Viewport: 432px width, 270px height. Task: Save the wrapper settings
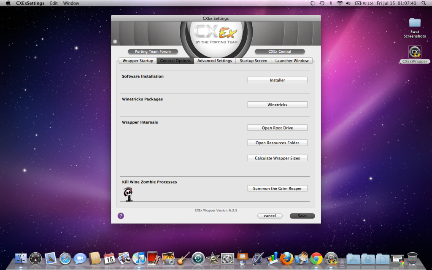tap(302, 216)
